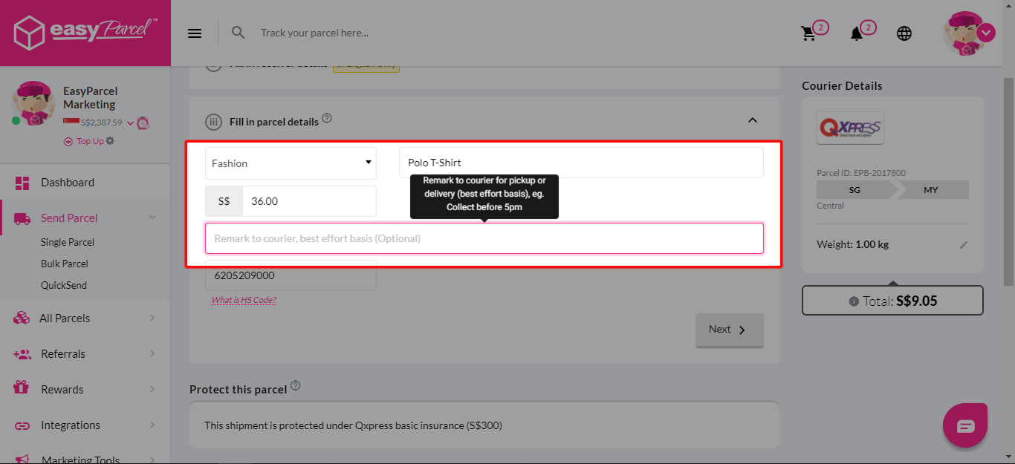Click the help icon beside Fill in parcel details

(326, 117)
